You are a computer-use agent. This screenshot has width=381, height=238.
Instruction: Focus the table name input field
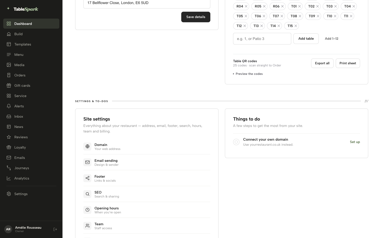point(262,39)
